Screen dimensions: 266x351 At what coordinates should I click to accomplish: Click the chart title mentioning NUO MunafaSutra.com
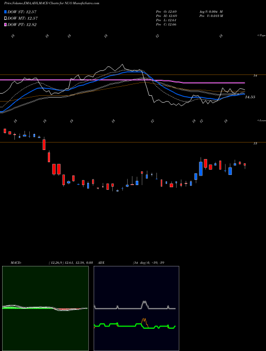point(52,3)
